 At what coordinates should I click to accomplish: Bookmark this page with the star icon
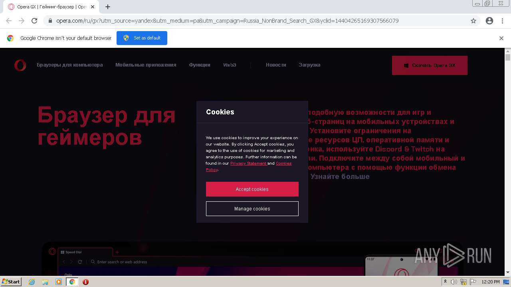click(473, 21)
